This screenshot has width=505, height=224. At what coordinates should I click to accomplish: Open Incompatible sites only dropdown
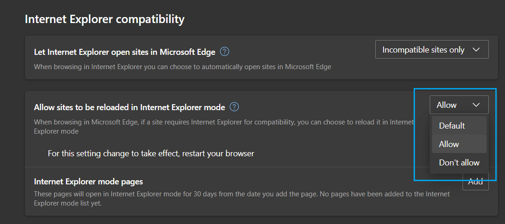(x=432, y=49)
